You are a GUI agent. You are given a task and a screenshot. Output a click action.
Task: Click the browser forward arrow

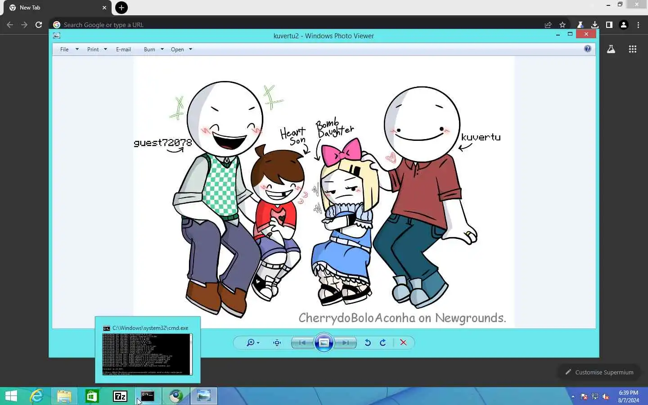[x=24, y=25]
